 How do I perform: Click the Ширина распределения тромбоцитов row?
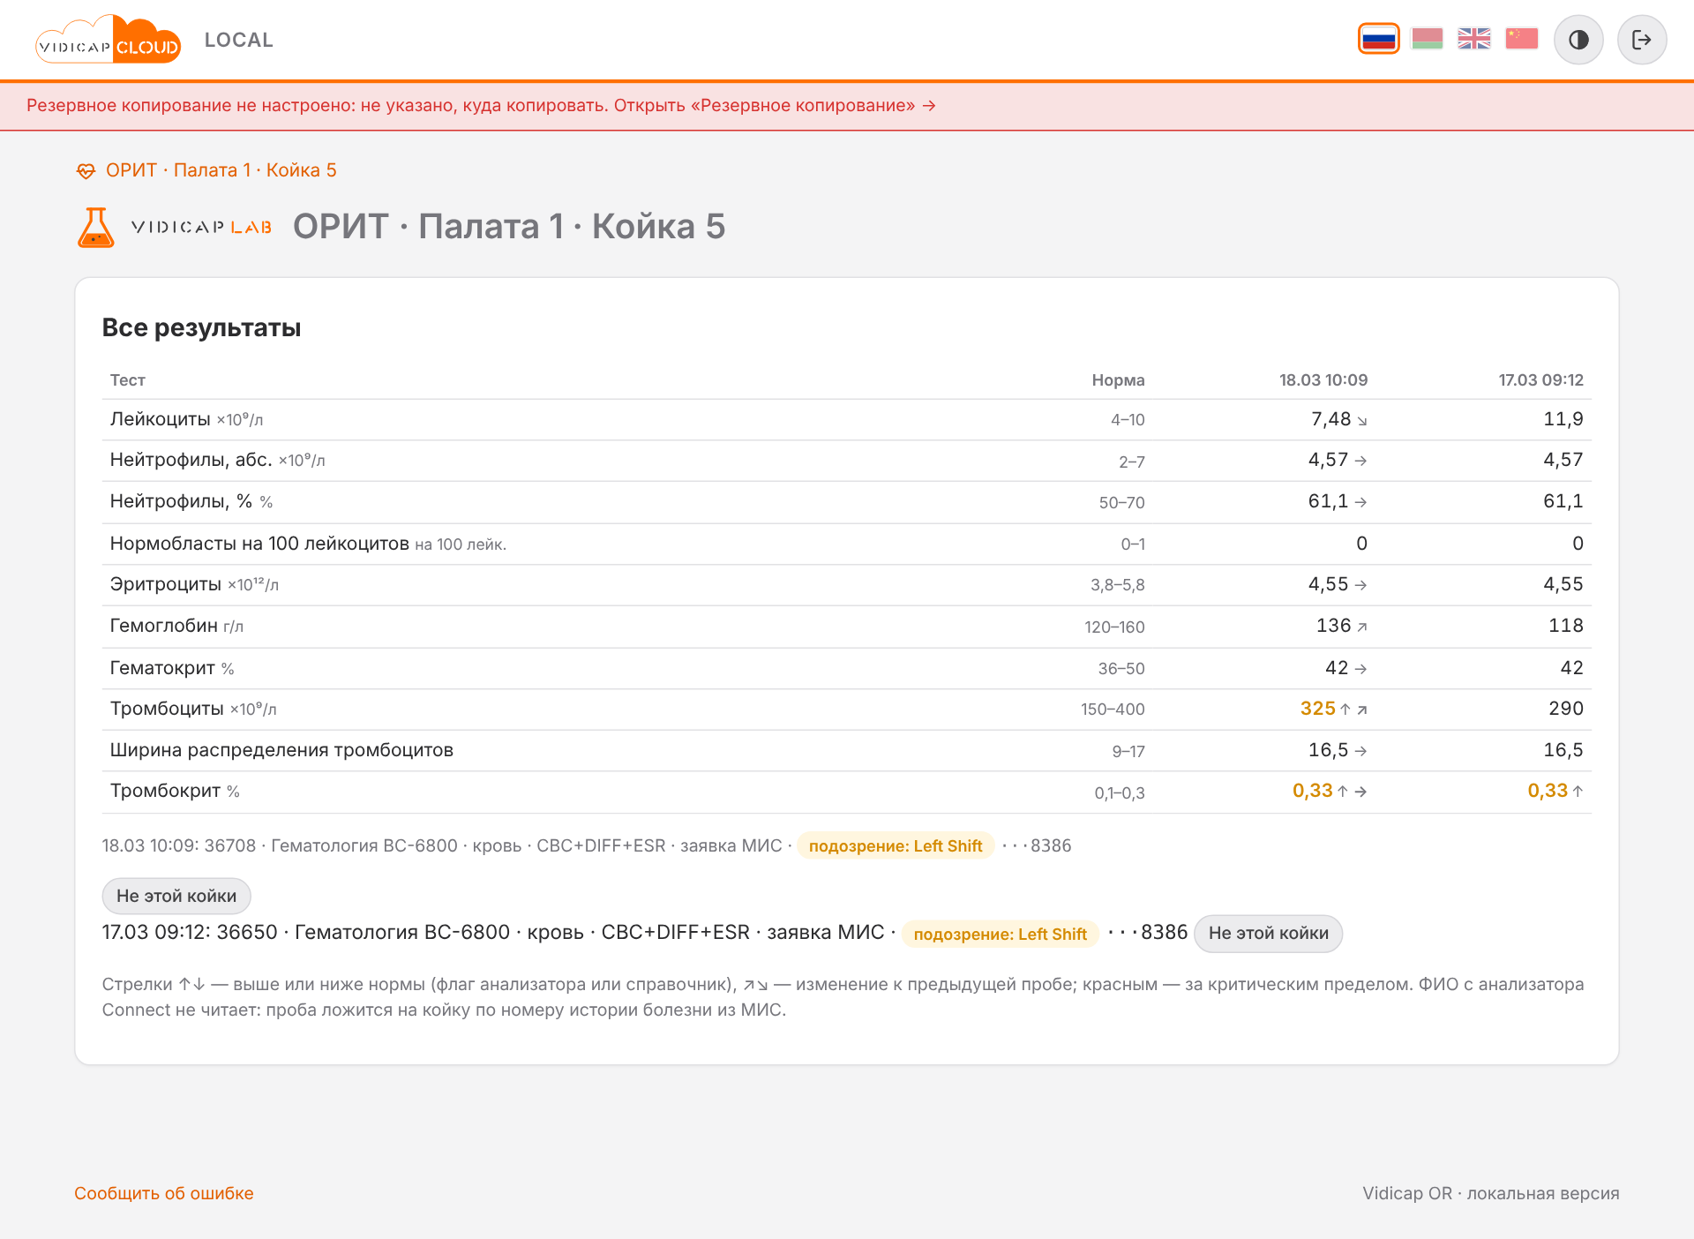[847, 750]
